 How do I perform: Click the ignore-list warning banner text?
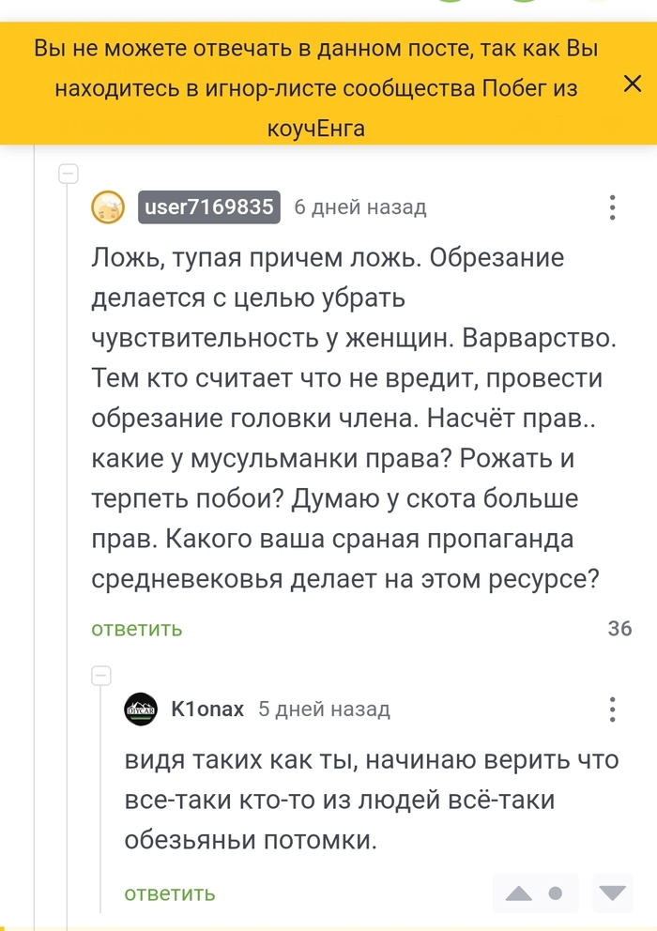point(315,88)
